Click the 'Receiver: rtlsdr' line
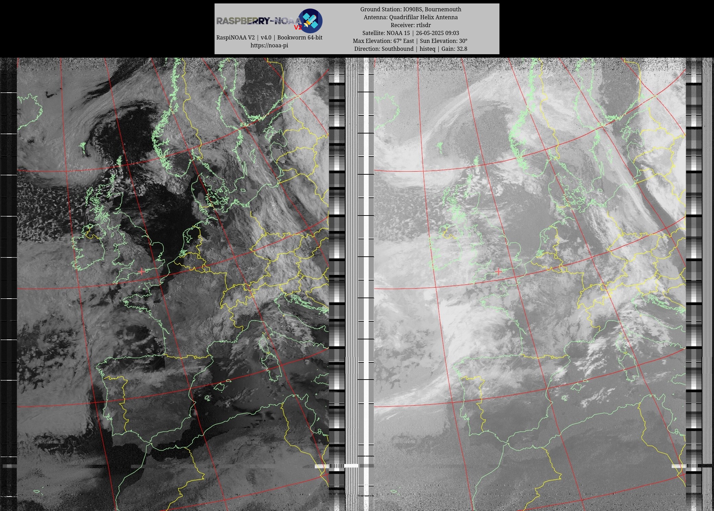The image size is (714, 511). [411, 25]
